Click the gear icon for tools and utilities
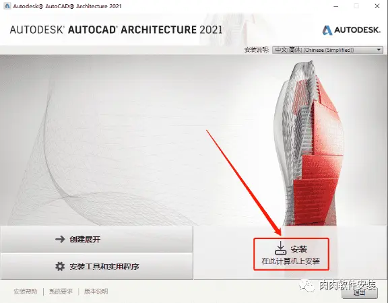 pos(60,267)
